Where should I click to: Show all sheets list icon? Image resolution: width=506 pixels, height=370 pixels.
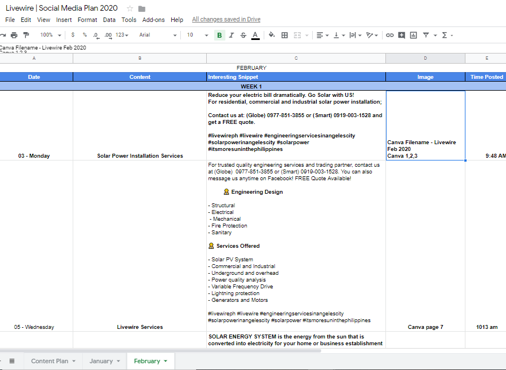click(12, 361)
